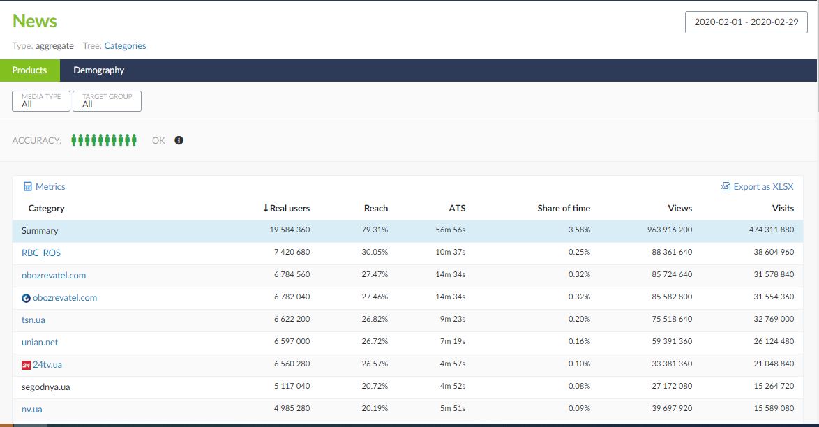This screenshot has height=427, width=819.
Task: Open the nv.ua category link
Action: click(x=32, y=410)
